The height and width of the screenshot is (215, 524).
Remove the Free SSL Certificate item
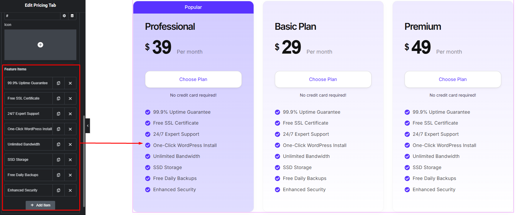70,98
